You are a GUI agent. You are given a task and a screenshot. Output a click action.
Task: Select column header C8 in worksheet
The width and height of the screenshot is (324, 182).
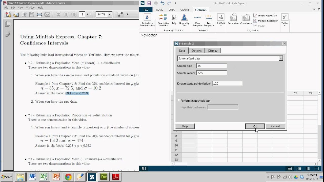point(295,93)
